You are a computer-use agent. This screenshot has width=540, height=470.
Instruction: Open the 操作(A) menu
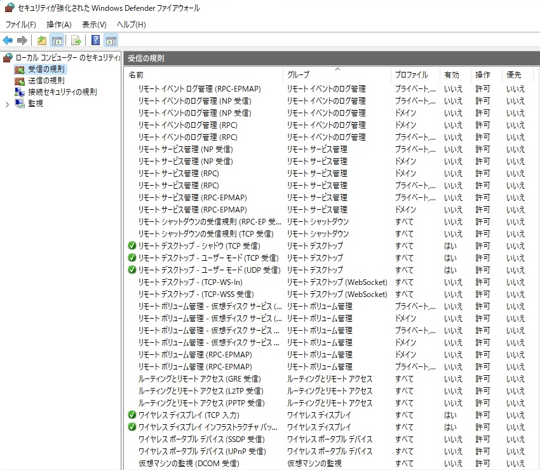(x=59, y=25)
